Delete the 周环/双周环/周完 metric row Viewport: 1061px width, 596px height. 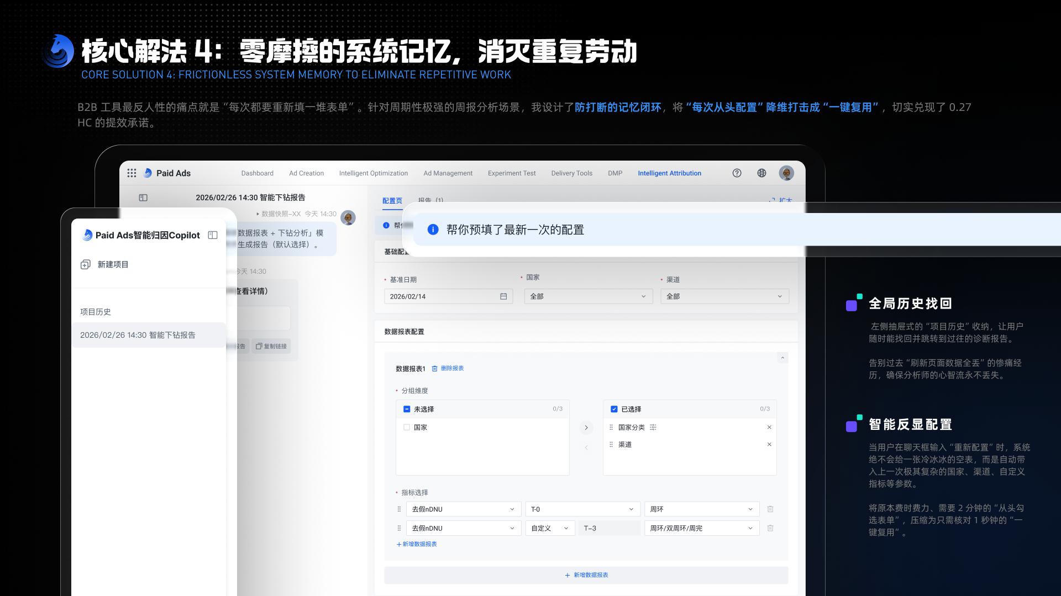(770, 529)
